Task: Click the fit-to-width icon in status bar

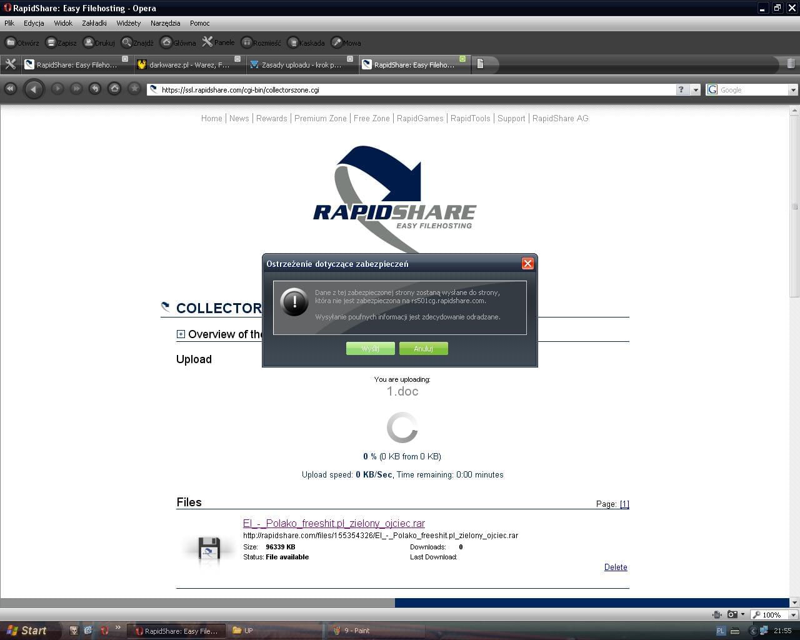Action: click(717, 614)
